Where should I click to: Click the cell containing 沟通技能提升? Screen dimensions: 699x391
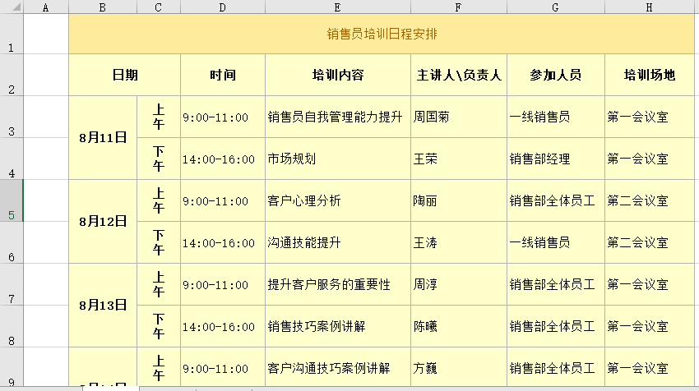point(337,243)
